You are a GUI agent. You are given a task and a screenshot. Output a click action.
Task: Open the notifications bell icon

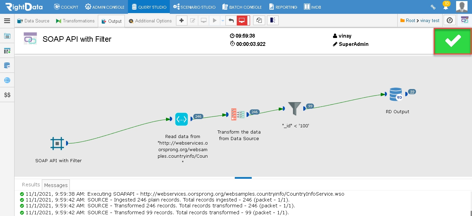coord(446,7)
